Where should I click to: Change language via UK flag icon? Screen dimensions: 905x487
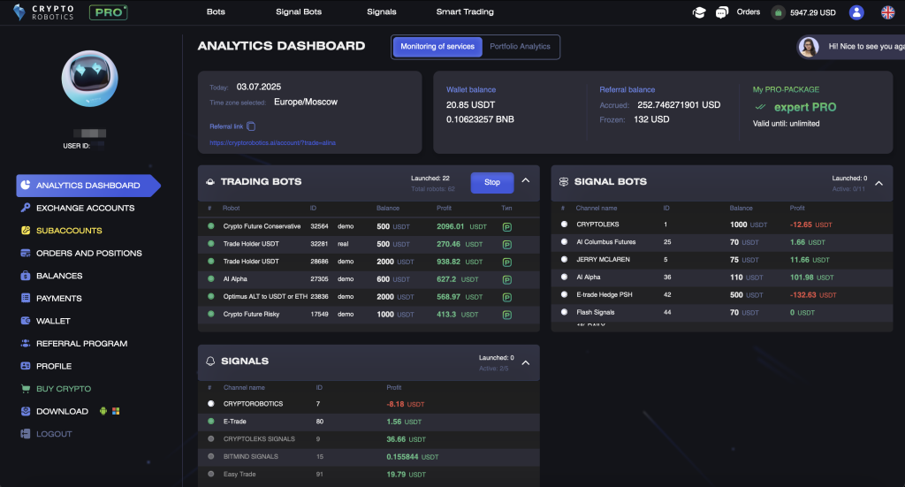(887, 12)
